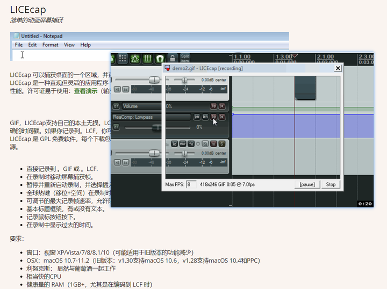The width and height of the screenshot is (387, 289).
Task: Click the 0:20 duration badge on the video
Action: pos(365,204)
